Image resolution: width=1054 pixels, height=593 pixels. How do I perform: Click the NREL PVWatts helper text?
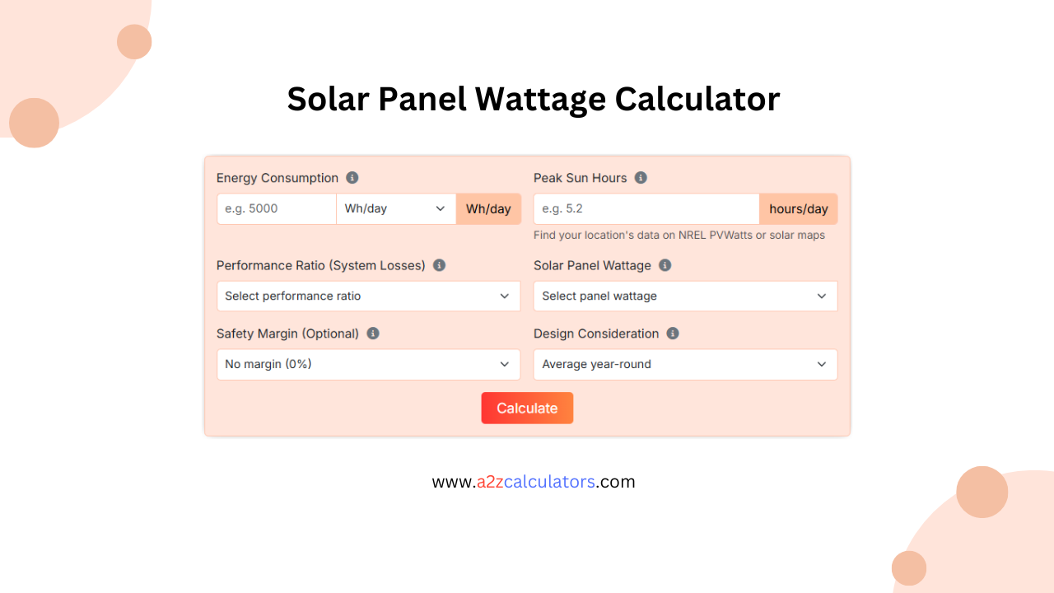(x=679, y=235)
